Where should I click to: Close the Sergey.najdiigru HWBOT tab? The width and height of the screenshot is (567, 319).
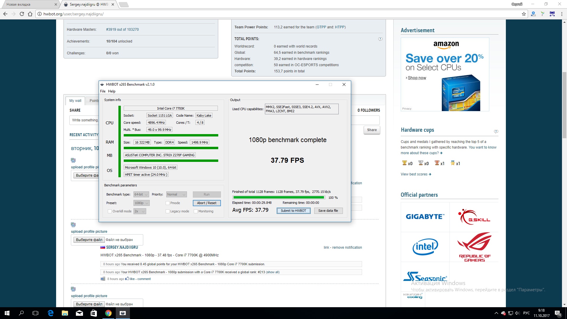click(x=113, y=4)
